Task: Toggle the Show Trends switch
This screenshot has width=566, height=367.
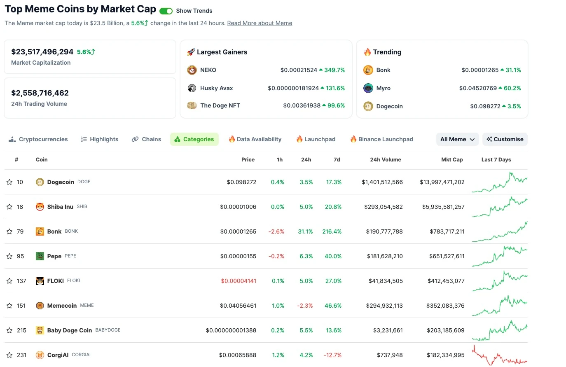Action: 166,11
